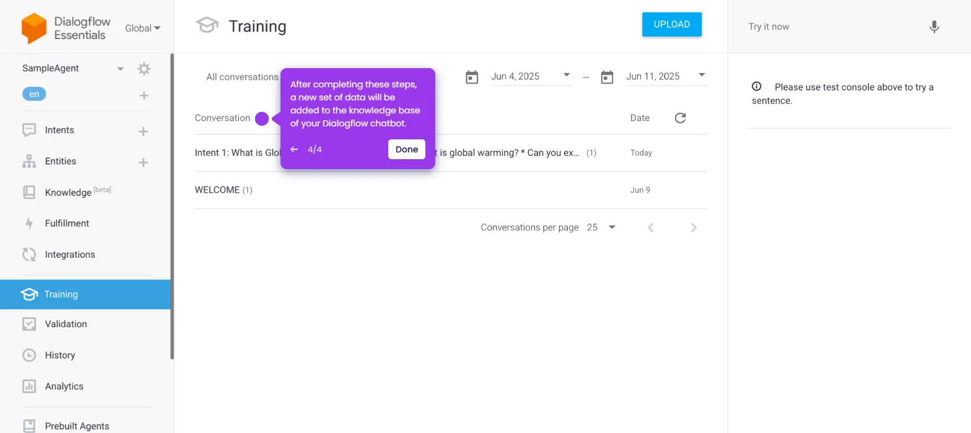Go to next page of conversations
The width and height of the screenshot is (971, 433).
pos(694,228)
